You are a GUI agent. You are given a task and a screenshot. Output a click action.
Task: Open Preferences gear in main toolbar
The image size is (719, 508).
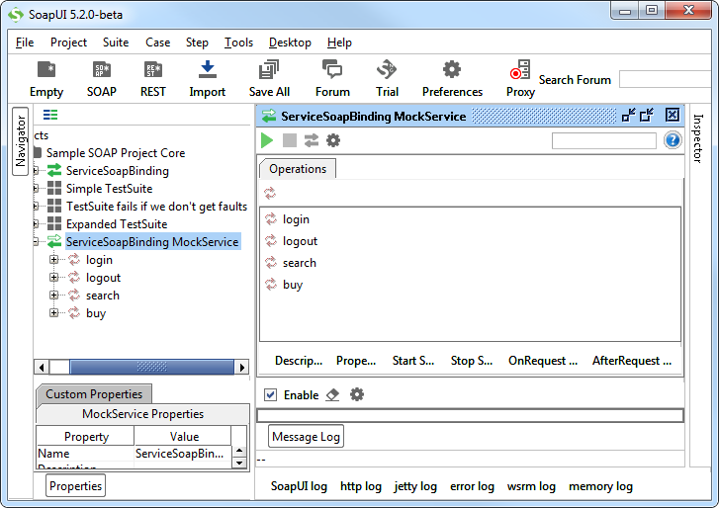pos(452,79)
